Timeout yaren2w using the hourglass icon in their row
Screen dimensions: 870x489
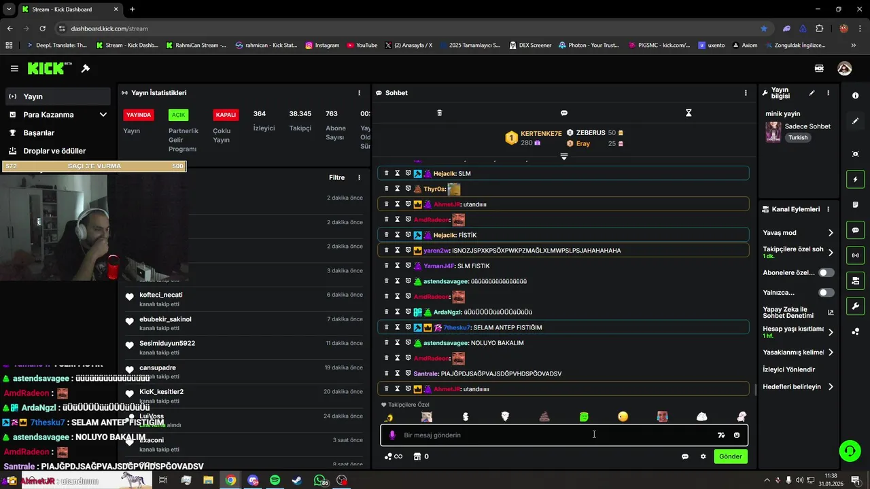(x=398, y=251)
